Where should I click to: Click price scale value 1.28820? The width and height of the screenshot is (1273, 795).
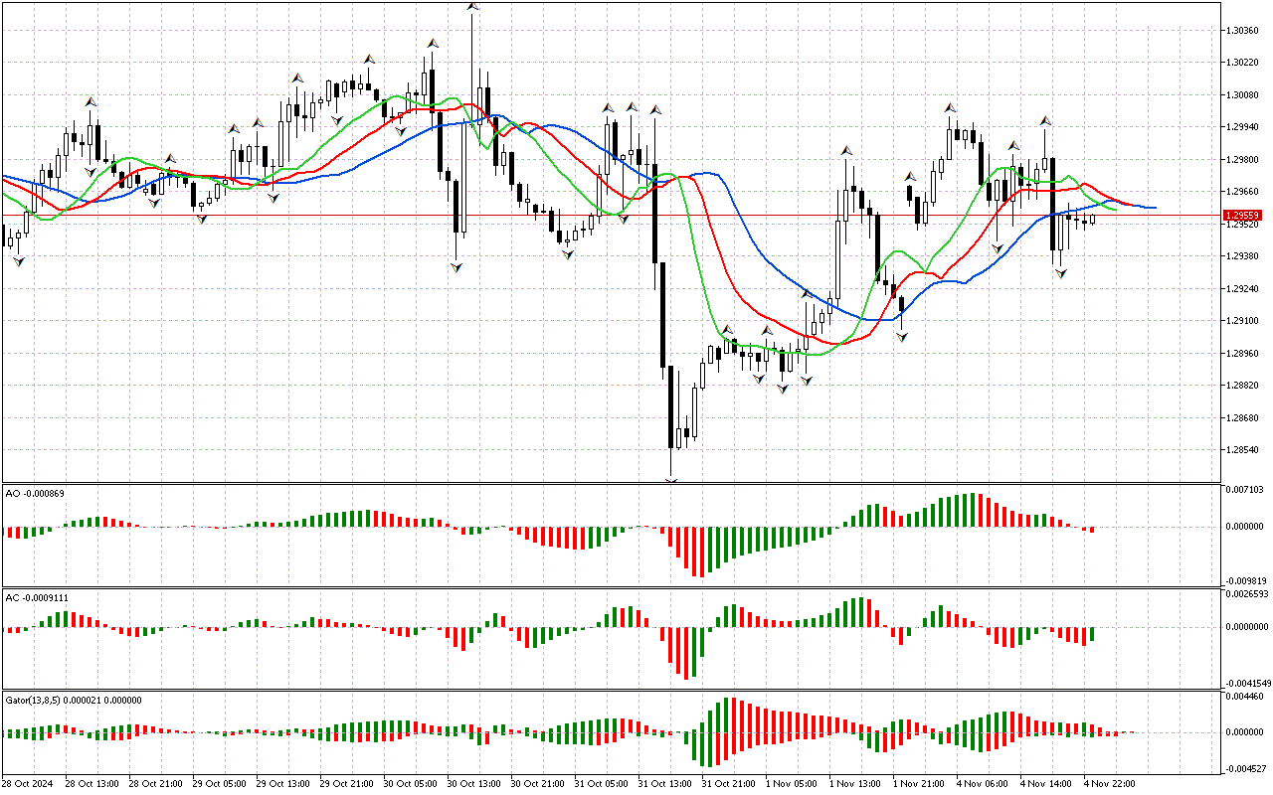(1244, 386)
